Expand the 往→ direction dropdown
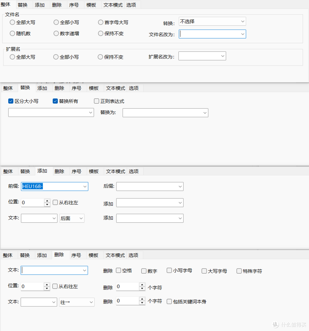Screen dimensions: 309x331 [77, 302]
